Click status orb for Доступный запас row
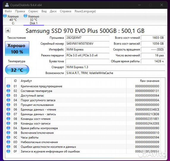 click(x=8, y=95)
